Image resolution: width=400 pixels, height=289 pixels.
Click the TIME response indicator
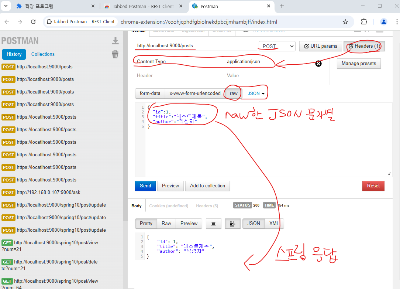point(276,205)
